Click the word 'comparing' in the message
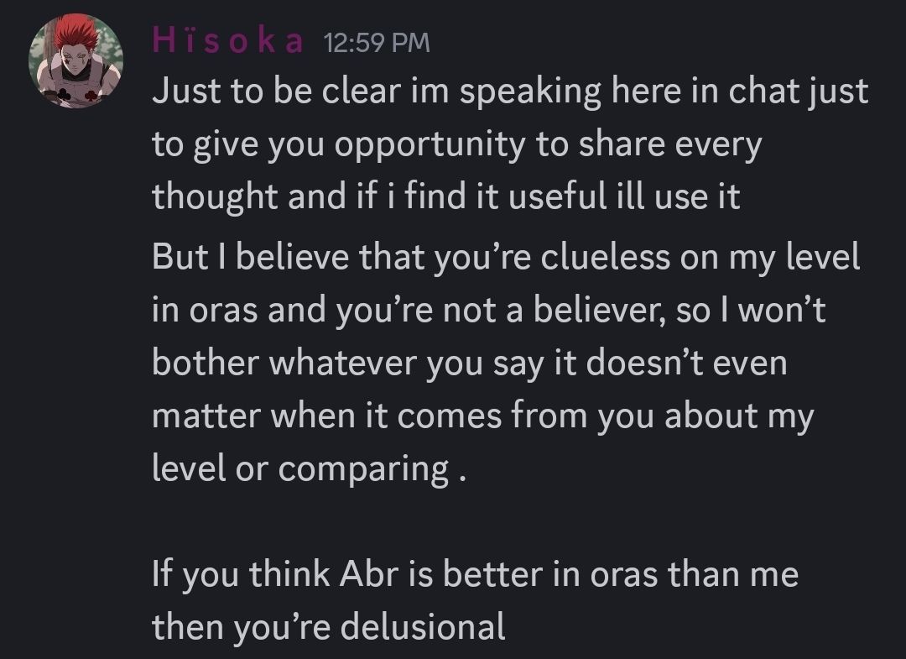This screenshot has width=906, height=659. [364, 470]
